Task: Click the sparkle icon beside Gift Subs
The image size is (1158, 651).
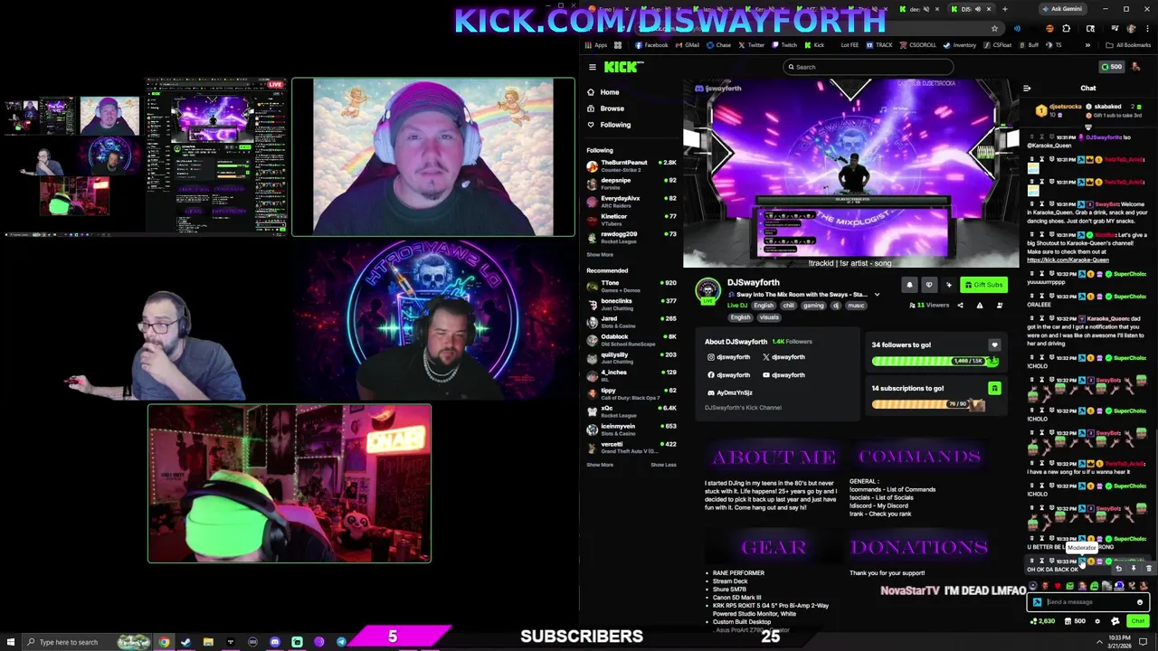Action: 949,285
